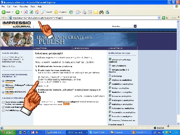The height and width of the screenshot is (135, 180).
Task: Open Favorites star toolbar button
Action: coord(60,12)
